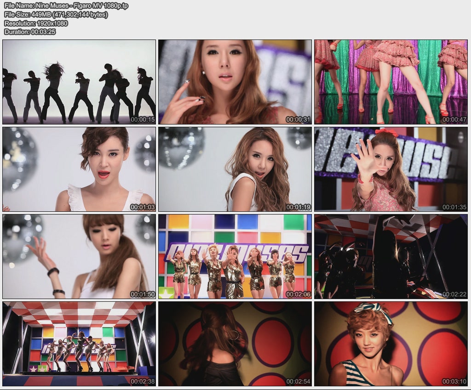The image size is (471, 390).
Task: Open the gold outfits group shot thumbnail
Action: 235,256
